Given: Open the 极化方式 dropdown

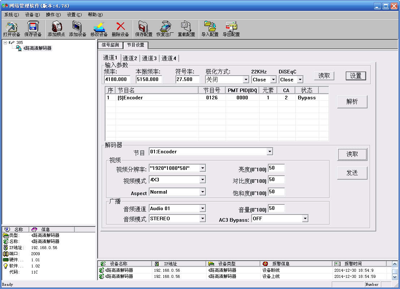Looking at the screenshot, I should [245, 80].
